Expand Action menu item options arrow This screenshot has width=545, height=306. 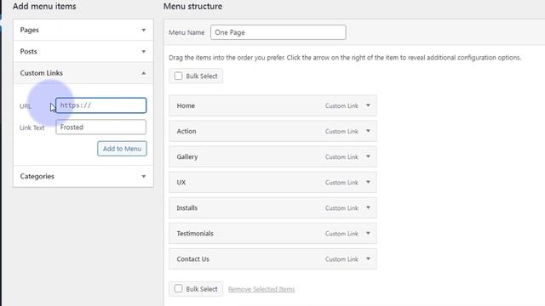tap(368, 131)
